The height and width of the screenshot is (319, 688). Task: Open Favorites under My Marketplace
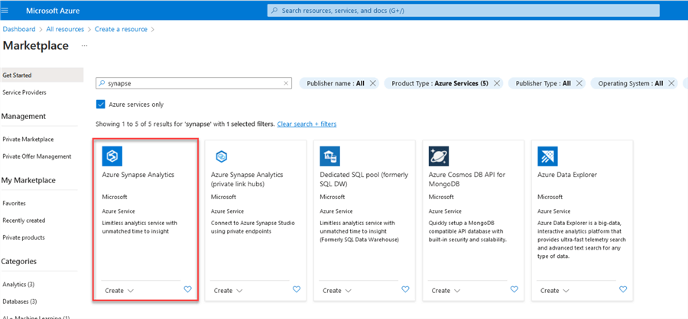pyautogui.click(x=14, y=203)
